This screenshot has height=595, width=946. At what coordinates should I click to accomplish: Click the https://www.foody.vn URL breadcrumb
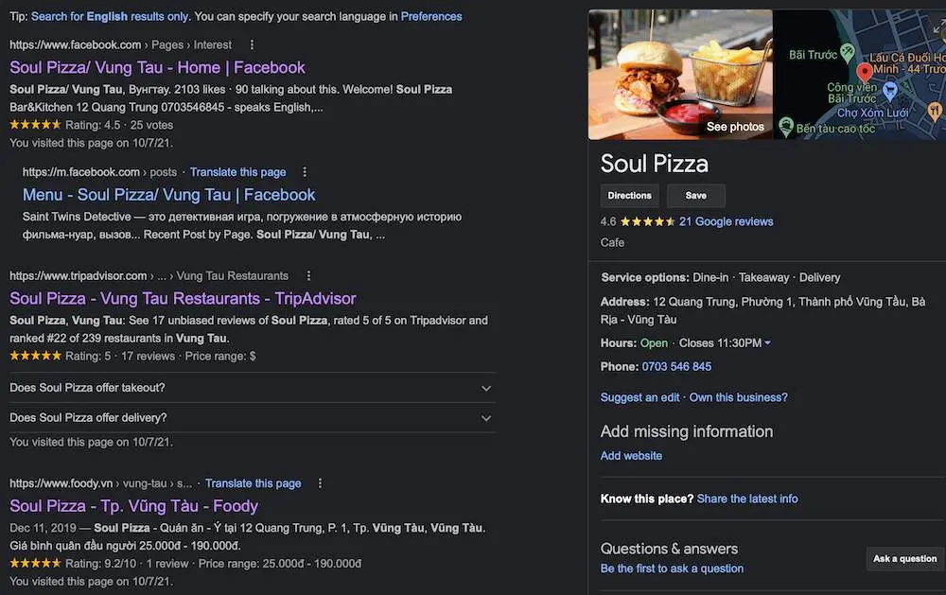[61, 483]
